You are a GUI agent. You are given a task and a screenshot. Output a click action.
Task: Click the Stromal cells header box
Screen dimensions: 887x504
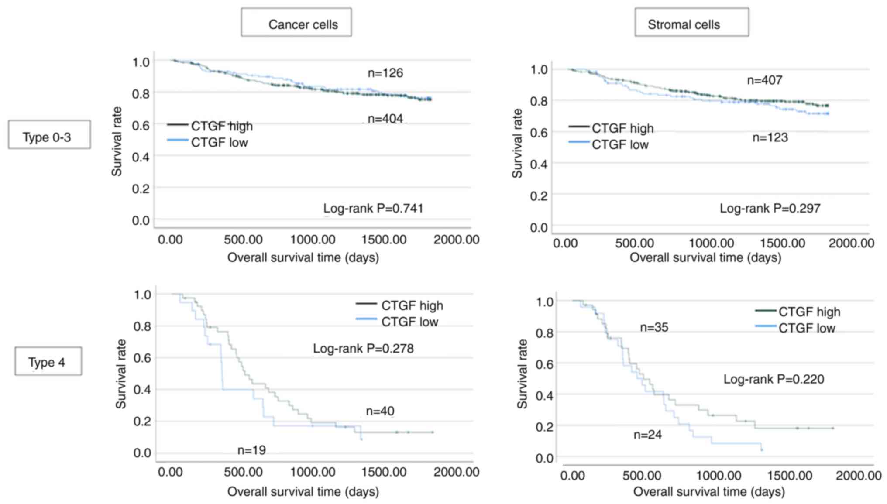tap(691, 23)
